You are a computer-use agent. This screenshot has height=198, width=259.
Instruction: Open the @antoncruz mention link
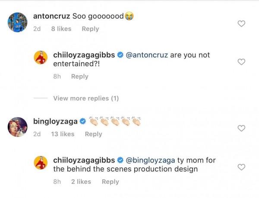point(146,56)
